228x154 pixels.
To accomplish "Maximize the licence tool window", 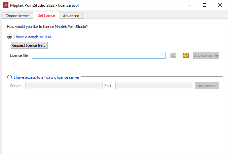I will click(204, 5).
